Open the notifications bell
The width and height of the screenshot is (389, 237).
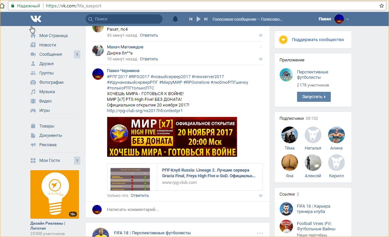tap(175, 19)
